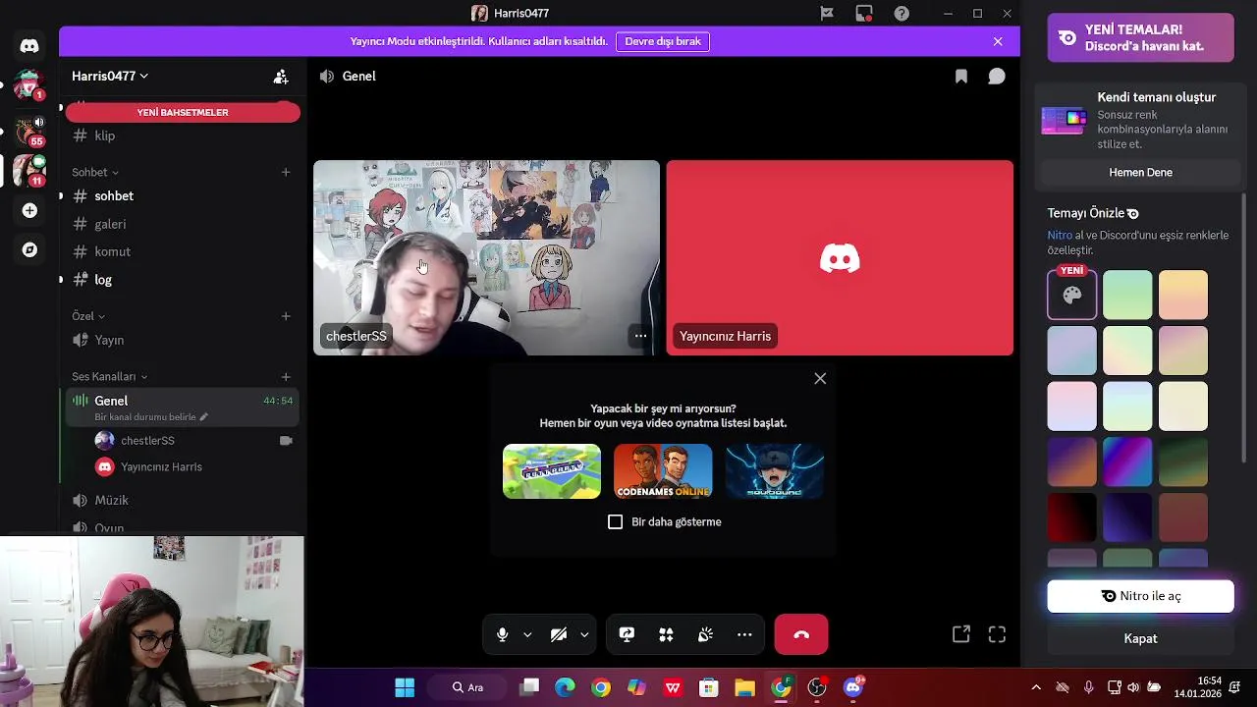Screen dimensions: 1257x707
Task: Open the soundboard icon in call controls
Action: point(705,635)
